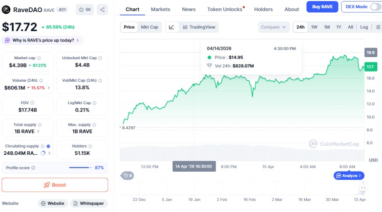Toggle Log scale on chart

coord(364,27)
